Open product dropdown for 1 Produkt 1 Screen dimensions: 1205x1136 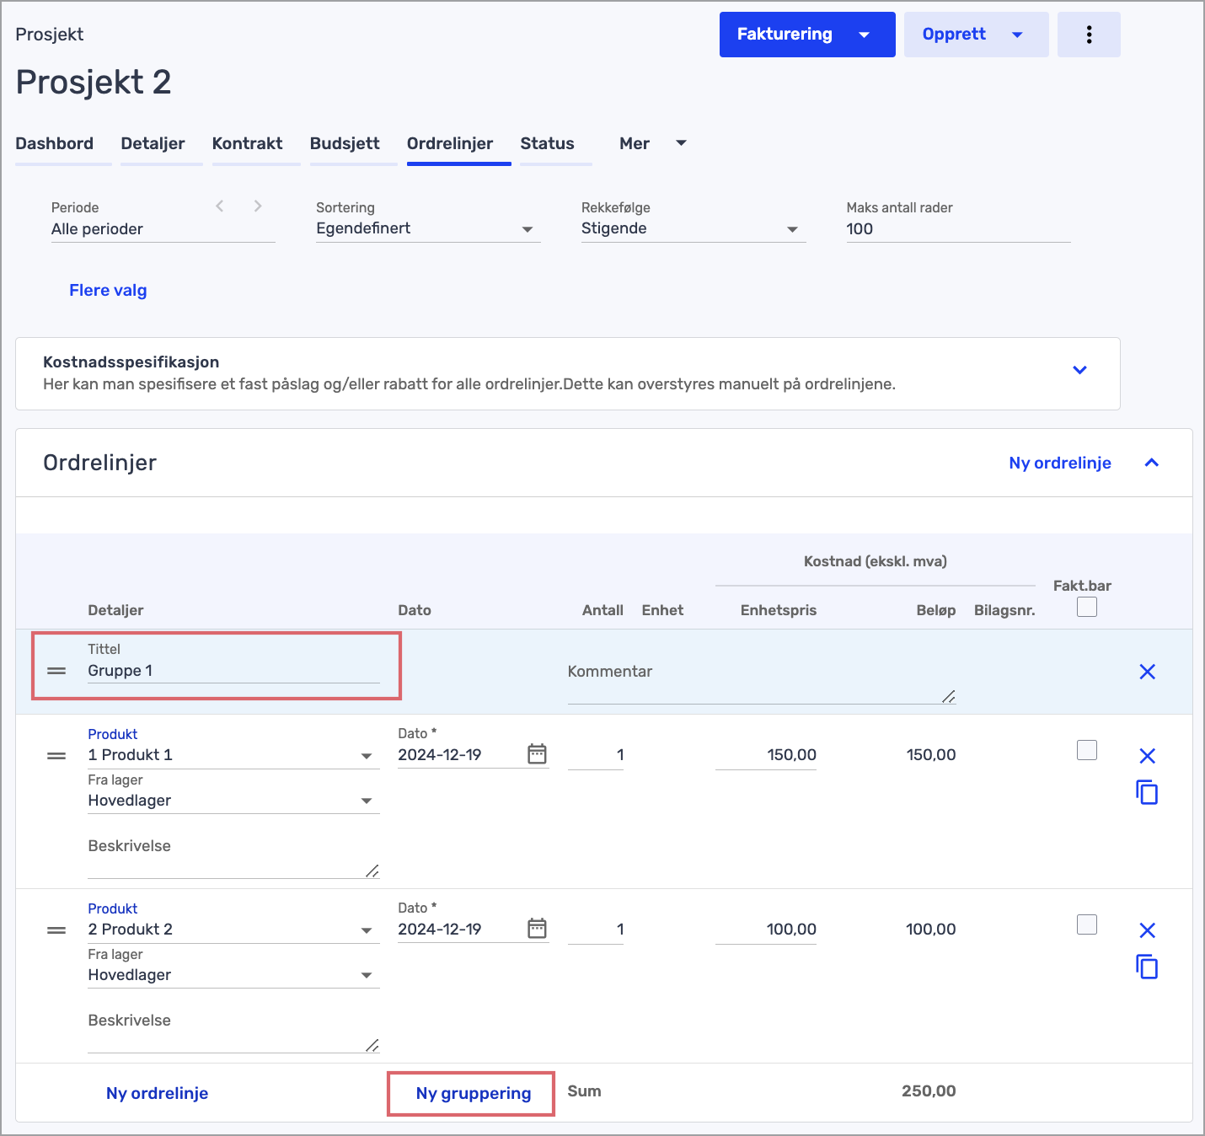pos(233,755)
